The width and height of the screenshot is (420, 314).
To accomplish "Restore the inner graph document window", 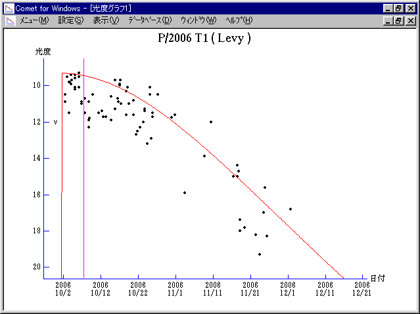I will (399, 20).
